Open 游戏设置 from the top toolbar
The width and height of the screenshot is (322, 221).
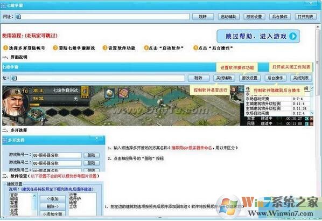pos(254,17)
